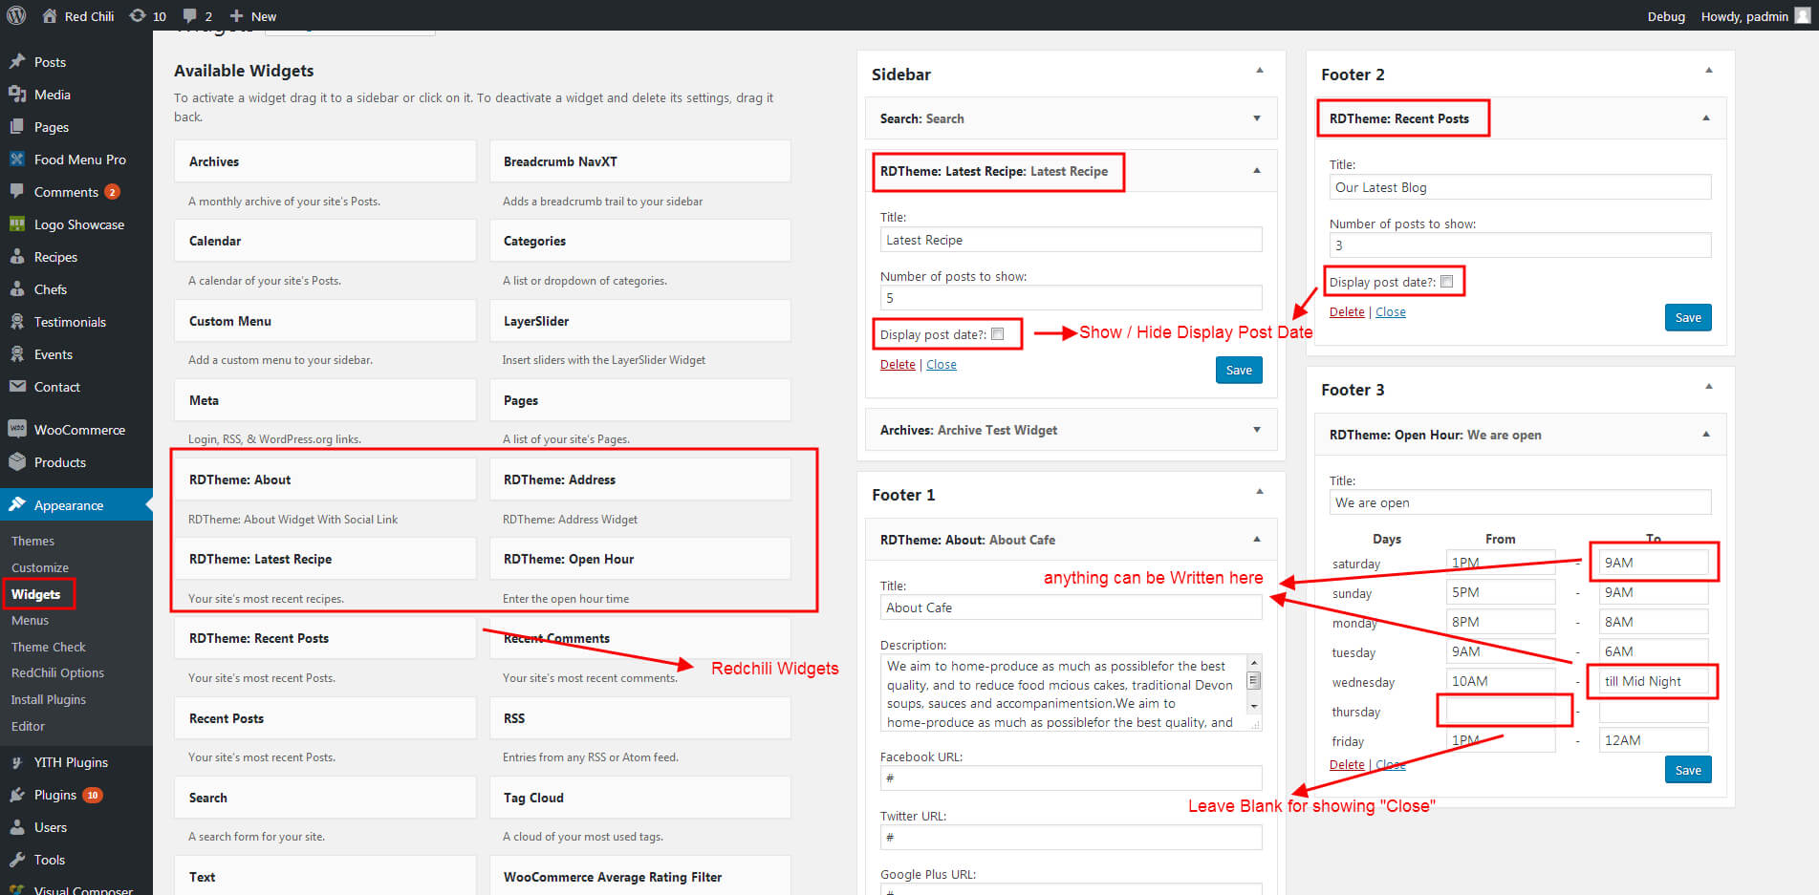
Task: Open Customize submenu item
Action: point(40,567)
